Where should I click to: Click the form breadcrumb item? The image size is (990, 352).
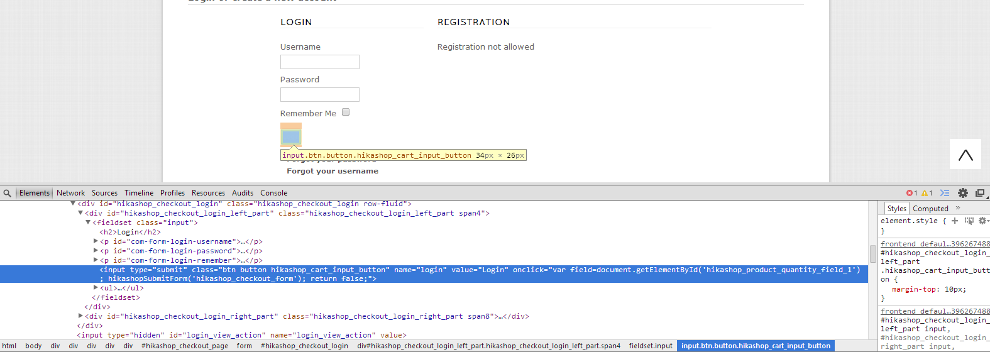pyautogui.click(x=245, y=346)
